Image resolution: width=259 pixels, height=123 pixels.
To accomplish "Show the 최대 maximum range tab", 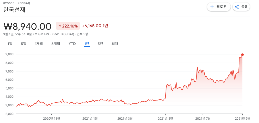I will (115, 44).
